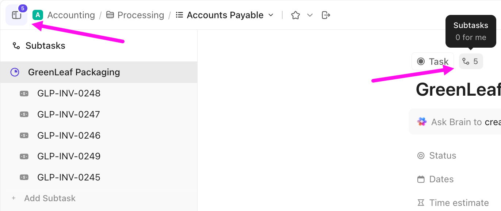501x211 pixels.
Task: Open the Dates calendar icon
Action: [x=421, y=179]
